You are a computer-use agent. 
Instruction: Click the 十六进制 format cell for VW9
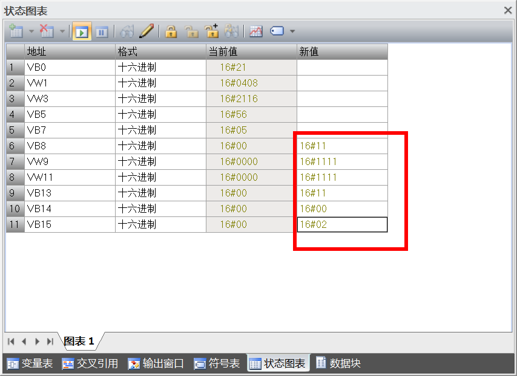click(160, 161)
